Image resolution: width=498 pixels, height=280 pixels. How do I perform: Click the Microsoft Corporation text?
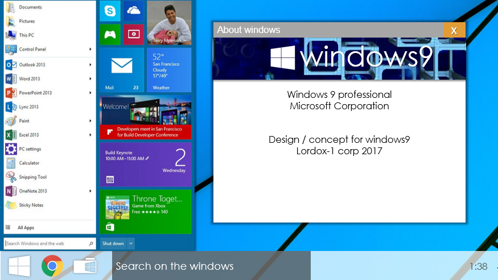tap(339, 106)
